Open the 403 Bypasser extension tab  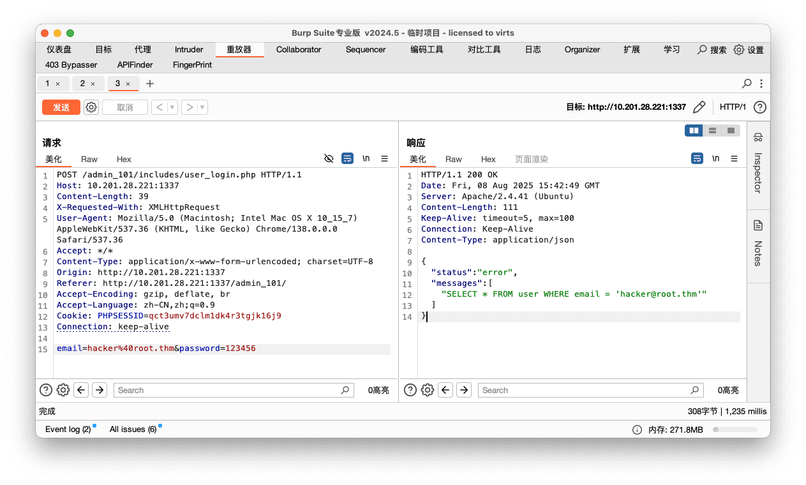71,65
